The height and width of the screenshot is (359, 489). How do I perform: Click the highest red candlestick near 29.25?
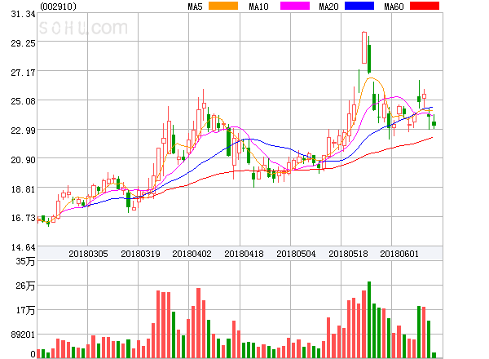click(364, 47)
